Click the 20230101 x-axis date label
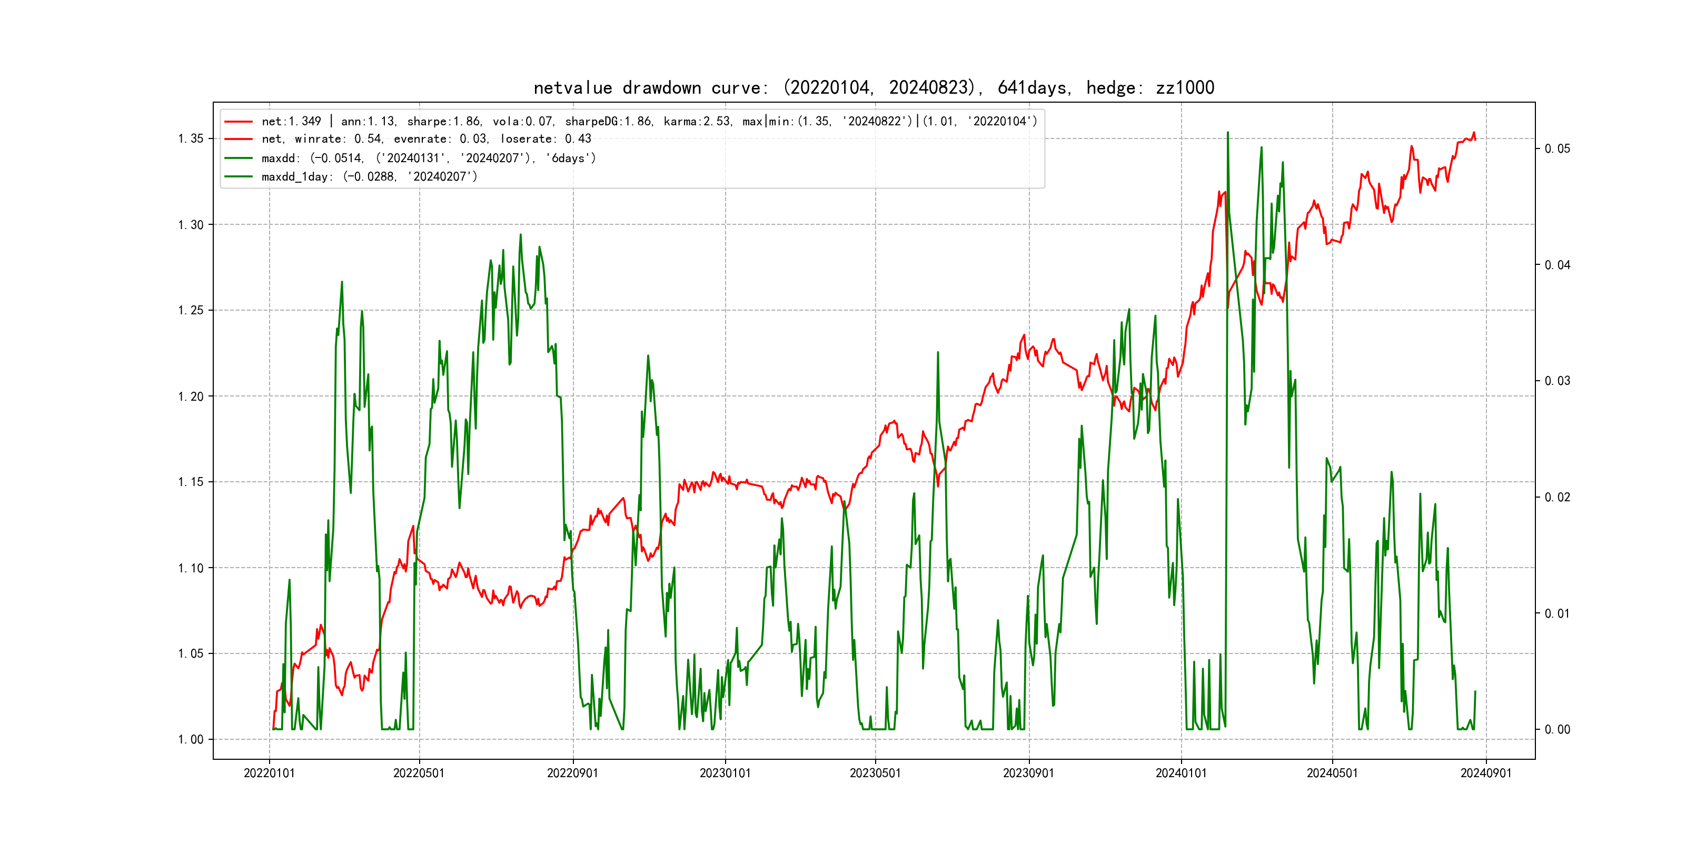The image size is (1706, 853). pyautogui.click(x=725, y=773)
